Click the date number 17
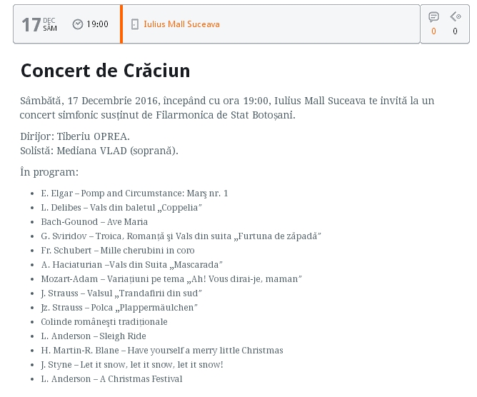This screenshot has height=397, width=477. (x=31, y=24)
